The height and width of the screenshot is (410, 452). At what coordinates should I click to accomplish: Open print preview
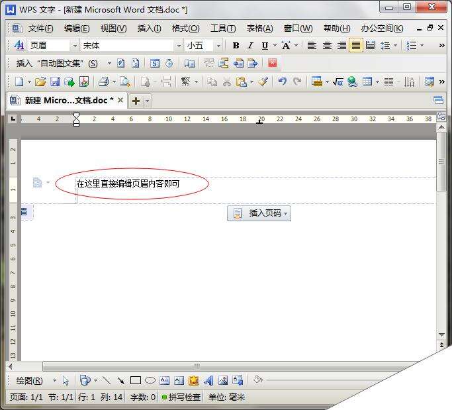point(125,82)
